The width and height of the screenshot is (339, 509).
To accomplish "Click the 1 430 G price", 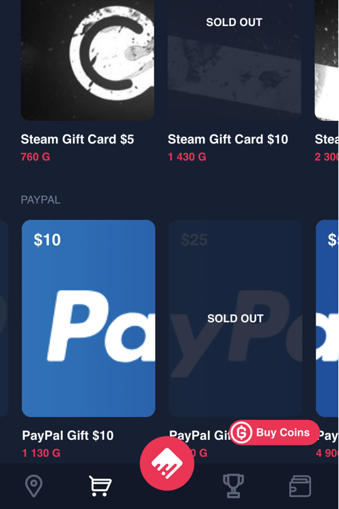I will (x=187, y=156).
